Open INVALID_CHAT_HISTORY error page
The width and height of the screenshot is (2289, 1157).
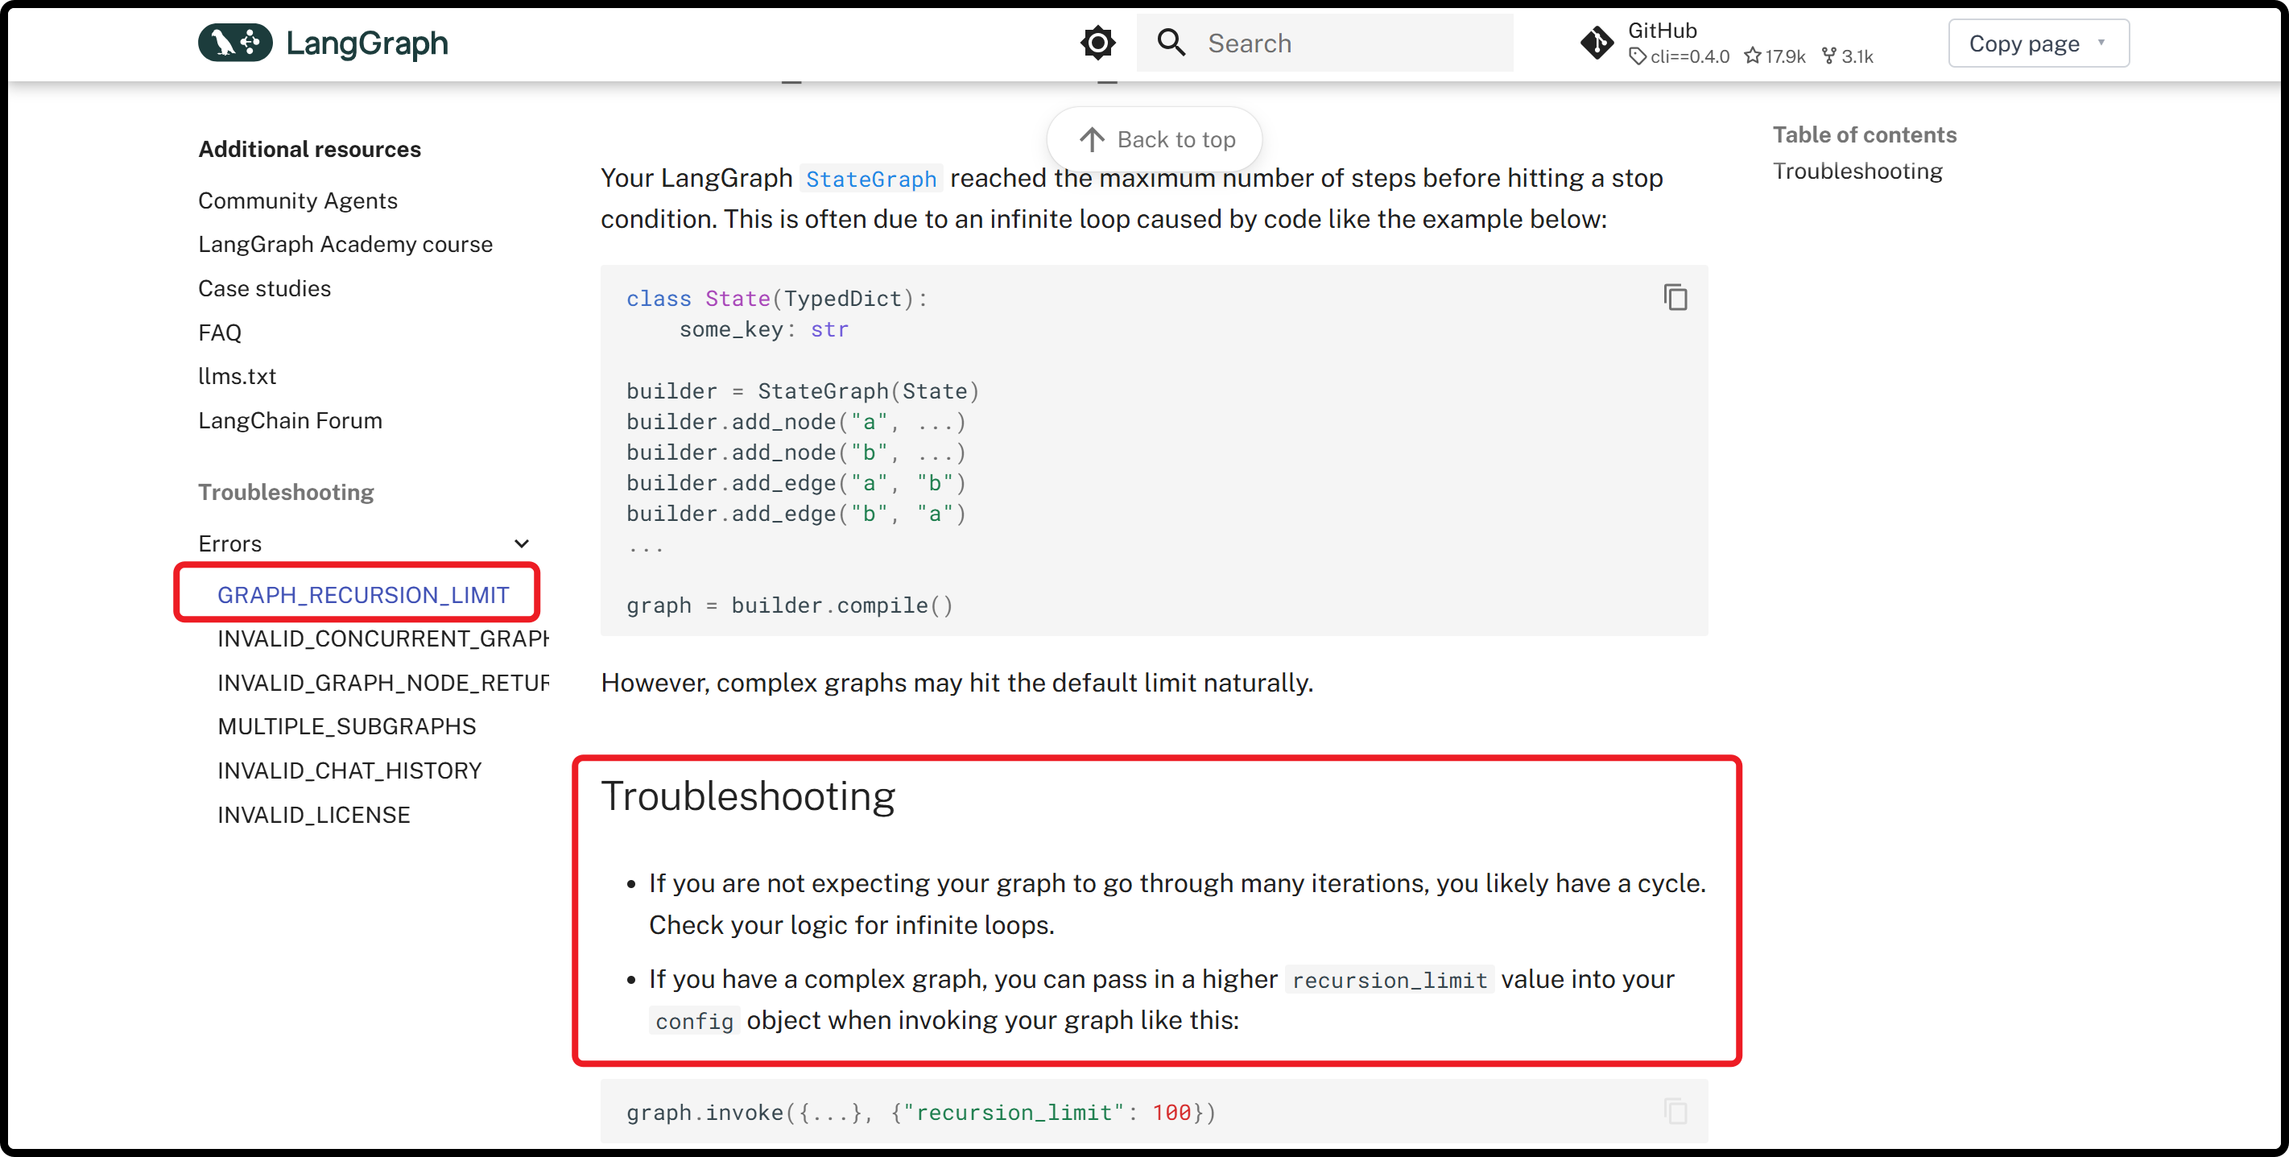point(349,771)
